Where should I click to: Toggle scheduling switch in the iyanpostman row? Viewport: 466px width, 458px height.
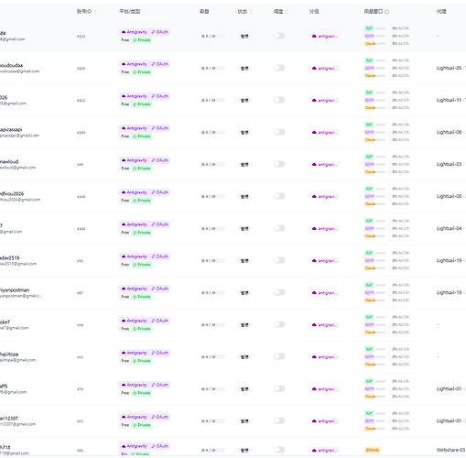[x=279, y=292]
